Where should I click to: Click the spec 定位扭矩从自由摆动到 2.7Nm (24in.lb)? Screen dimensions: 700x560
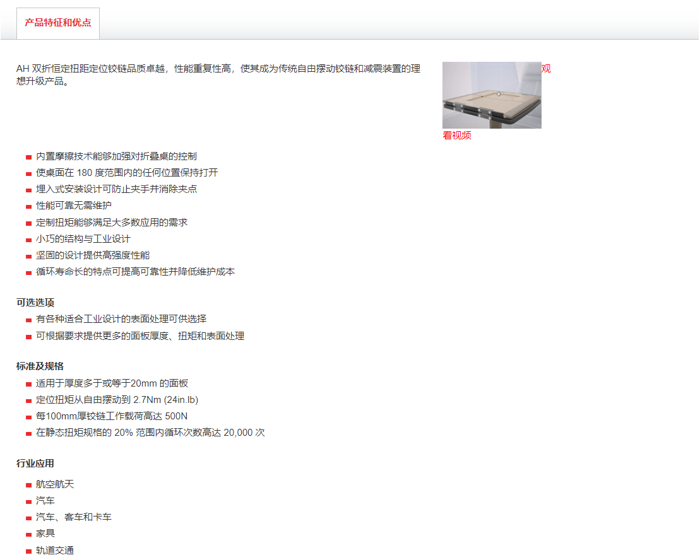(x=117, y=400)
